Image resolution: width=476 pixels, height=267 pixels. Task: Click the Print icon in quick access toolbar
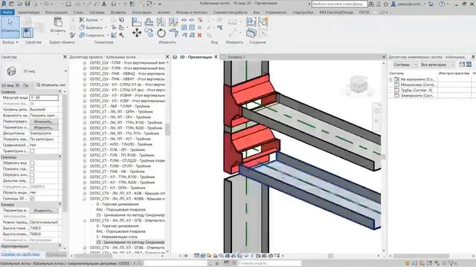[68, 4]
